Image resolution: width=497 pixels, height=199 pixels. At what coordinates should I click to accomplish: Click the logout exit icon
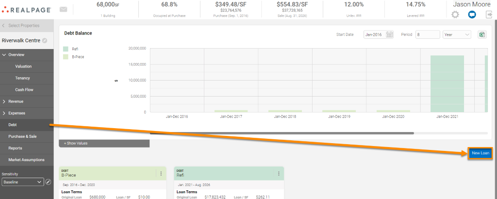[x=488, y=15]
